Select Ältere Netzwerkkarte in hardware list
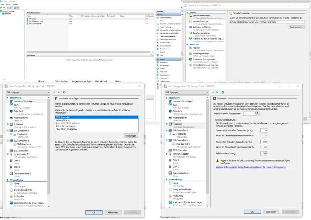The width and height of the screenshot is (311, 220). click(96, 126)
